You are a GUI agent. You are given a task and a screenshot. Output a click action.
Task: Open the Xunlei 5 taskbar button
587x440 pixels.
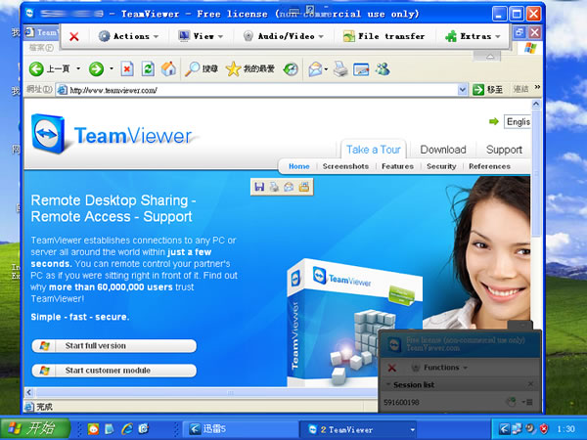point(240,429)
